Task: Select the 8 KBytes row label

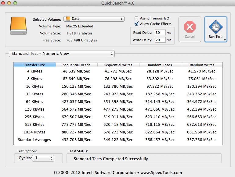Action: click(x=34, y=79)
